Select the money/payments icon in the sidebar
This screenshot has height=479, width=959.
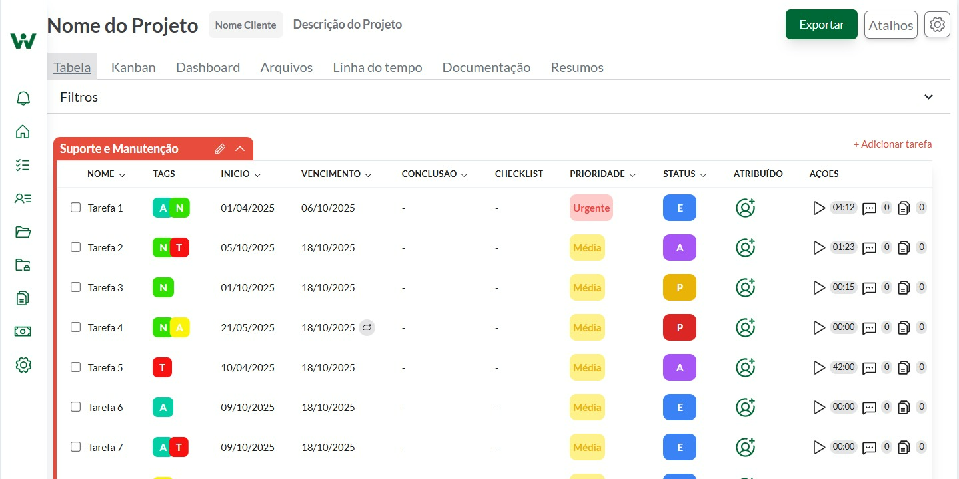tap(23, 331)
